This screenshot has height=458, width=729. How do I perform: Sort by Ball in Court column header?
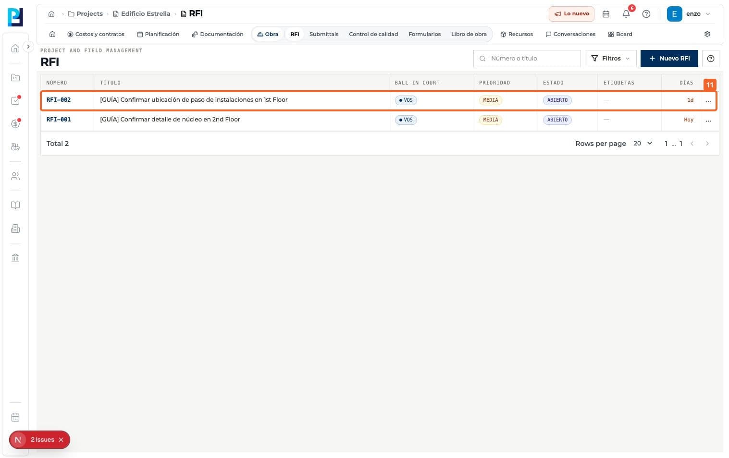pyautogui.click(x=417, y=83)
